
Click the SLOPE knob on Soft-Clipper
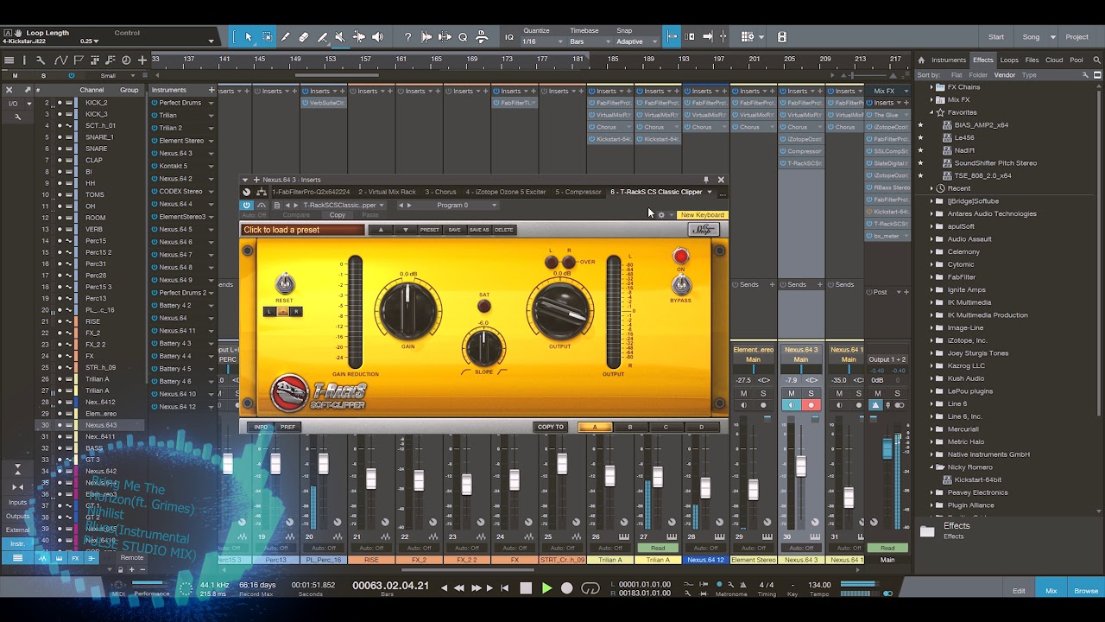pos(483,347)
